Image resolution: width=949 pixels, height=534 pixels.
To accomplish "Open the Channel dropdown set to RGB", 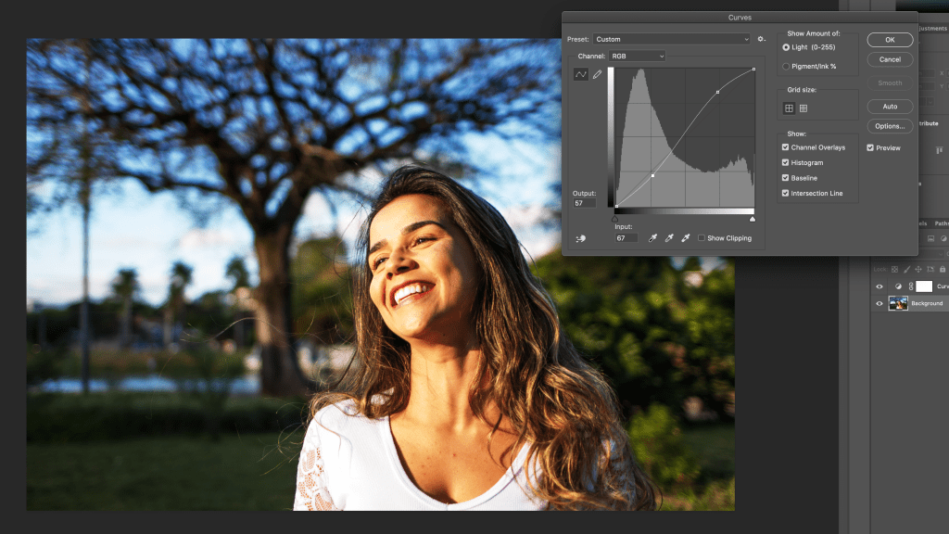I will click(636, 56).
